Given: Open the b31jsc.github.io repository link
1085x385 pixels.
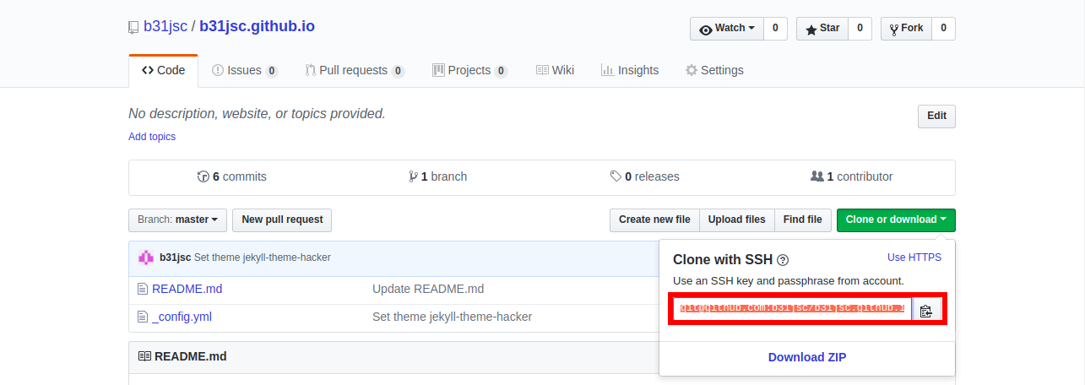Looking at the screenshot, I should click(x=258, y=26).
